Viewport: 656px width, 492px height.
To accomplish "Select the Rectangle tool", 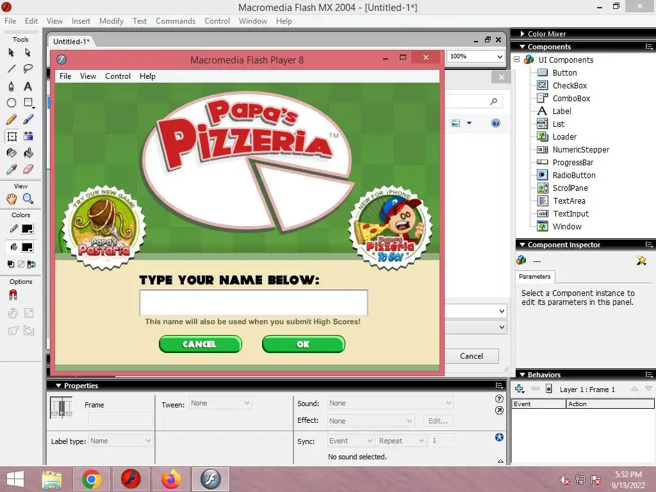I will pos(28,102).
